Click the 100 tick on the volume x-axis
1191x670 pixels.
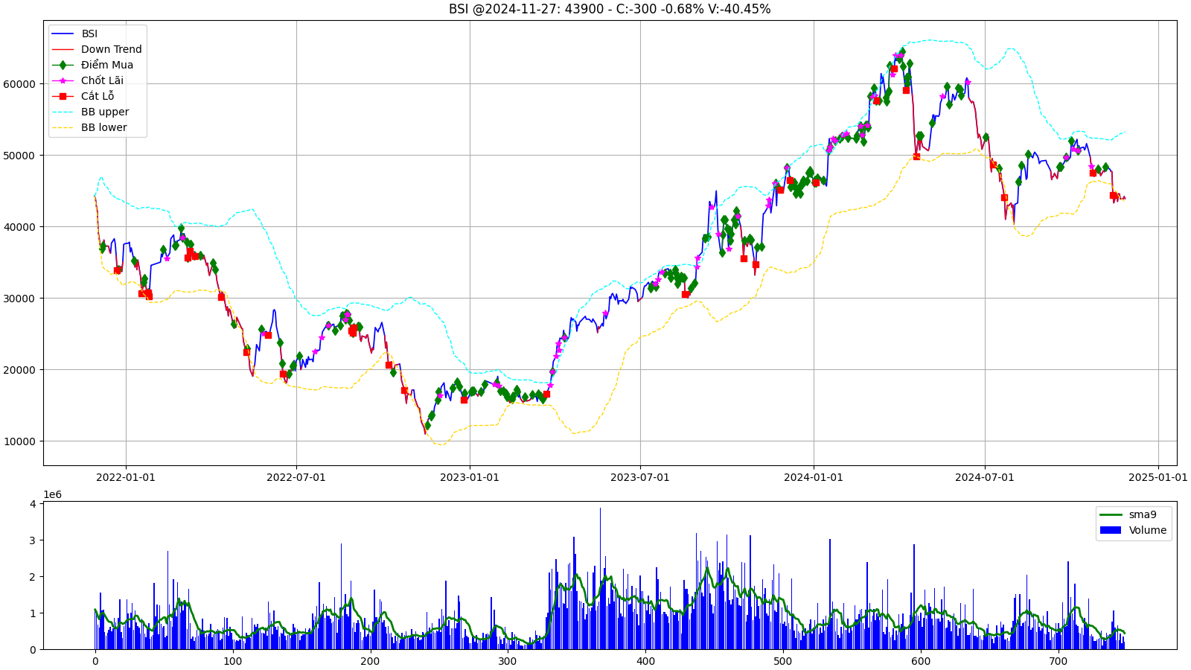(233, 661)
